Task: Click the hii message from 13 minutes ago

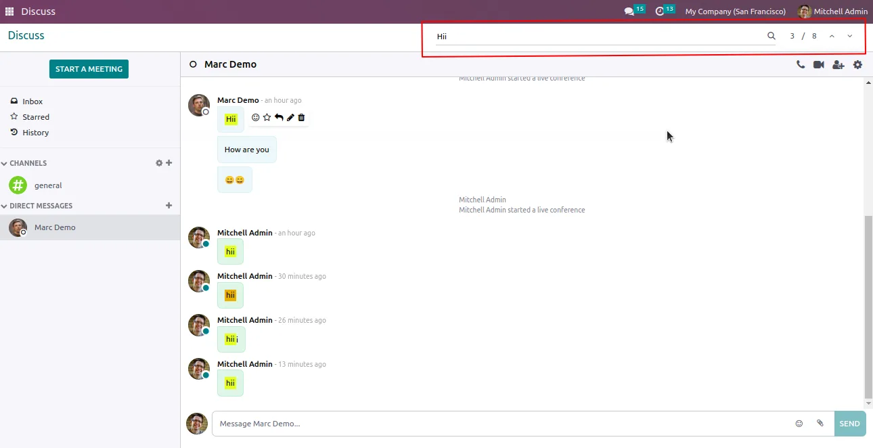Action: point(230,383)
